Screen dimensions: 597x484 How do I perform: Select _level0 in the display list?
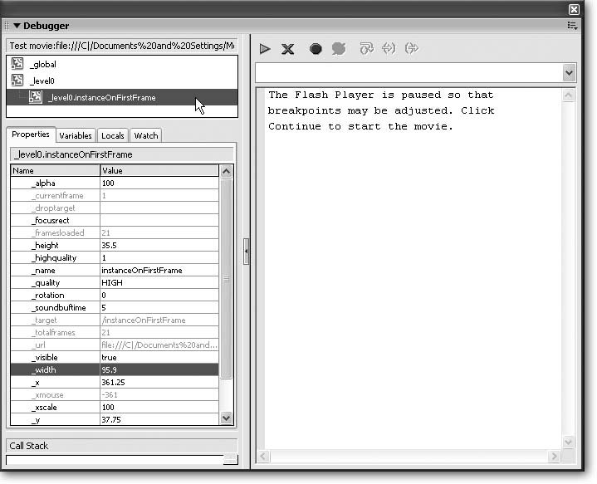click(42, 81)
